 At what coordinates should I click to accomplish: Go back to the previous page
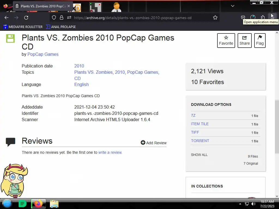pyautogui.click(x=7, y=18)
